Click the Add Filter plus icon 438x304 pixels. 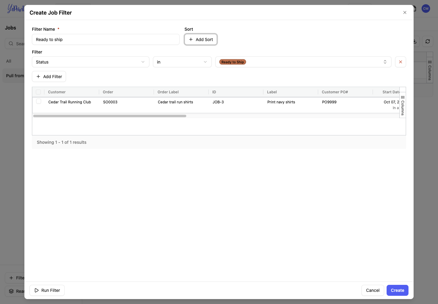[38, 77]
